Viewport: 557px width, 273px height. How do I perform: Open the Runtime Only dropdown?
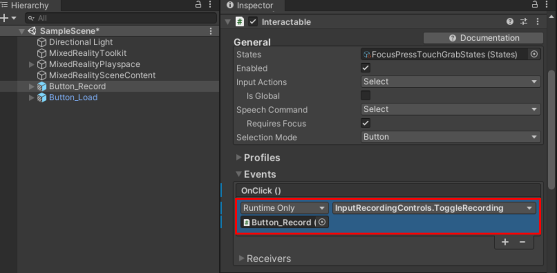click(x=285, y=208)
